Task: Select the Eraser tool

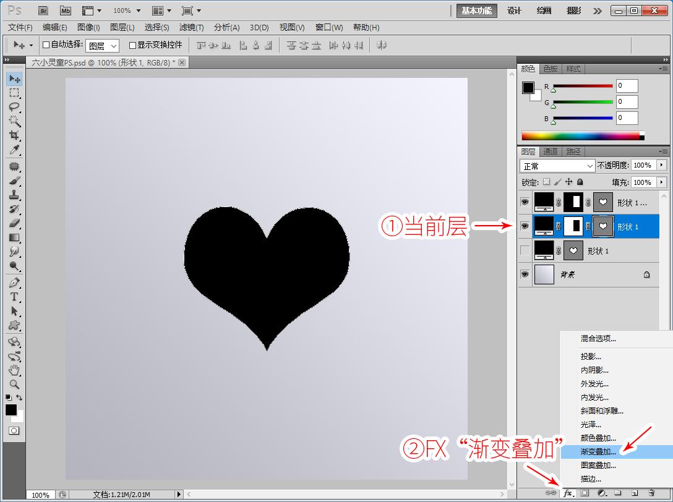Action: (x=14, y=223)
